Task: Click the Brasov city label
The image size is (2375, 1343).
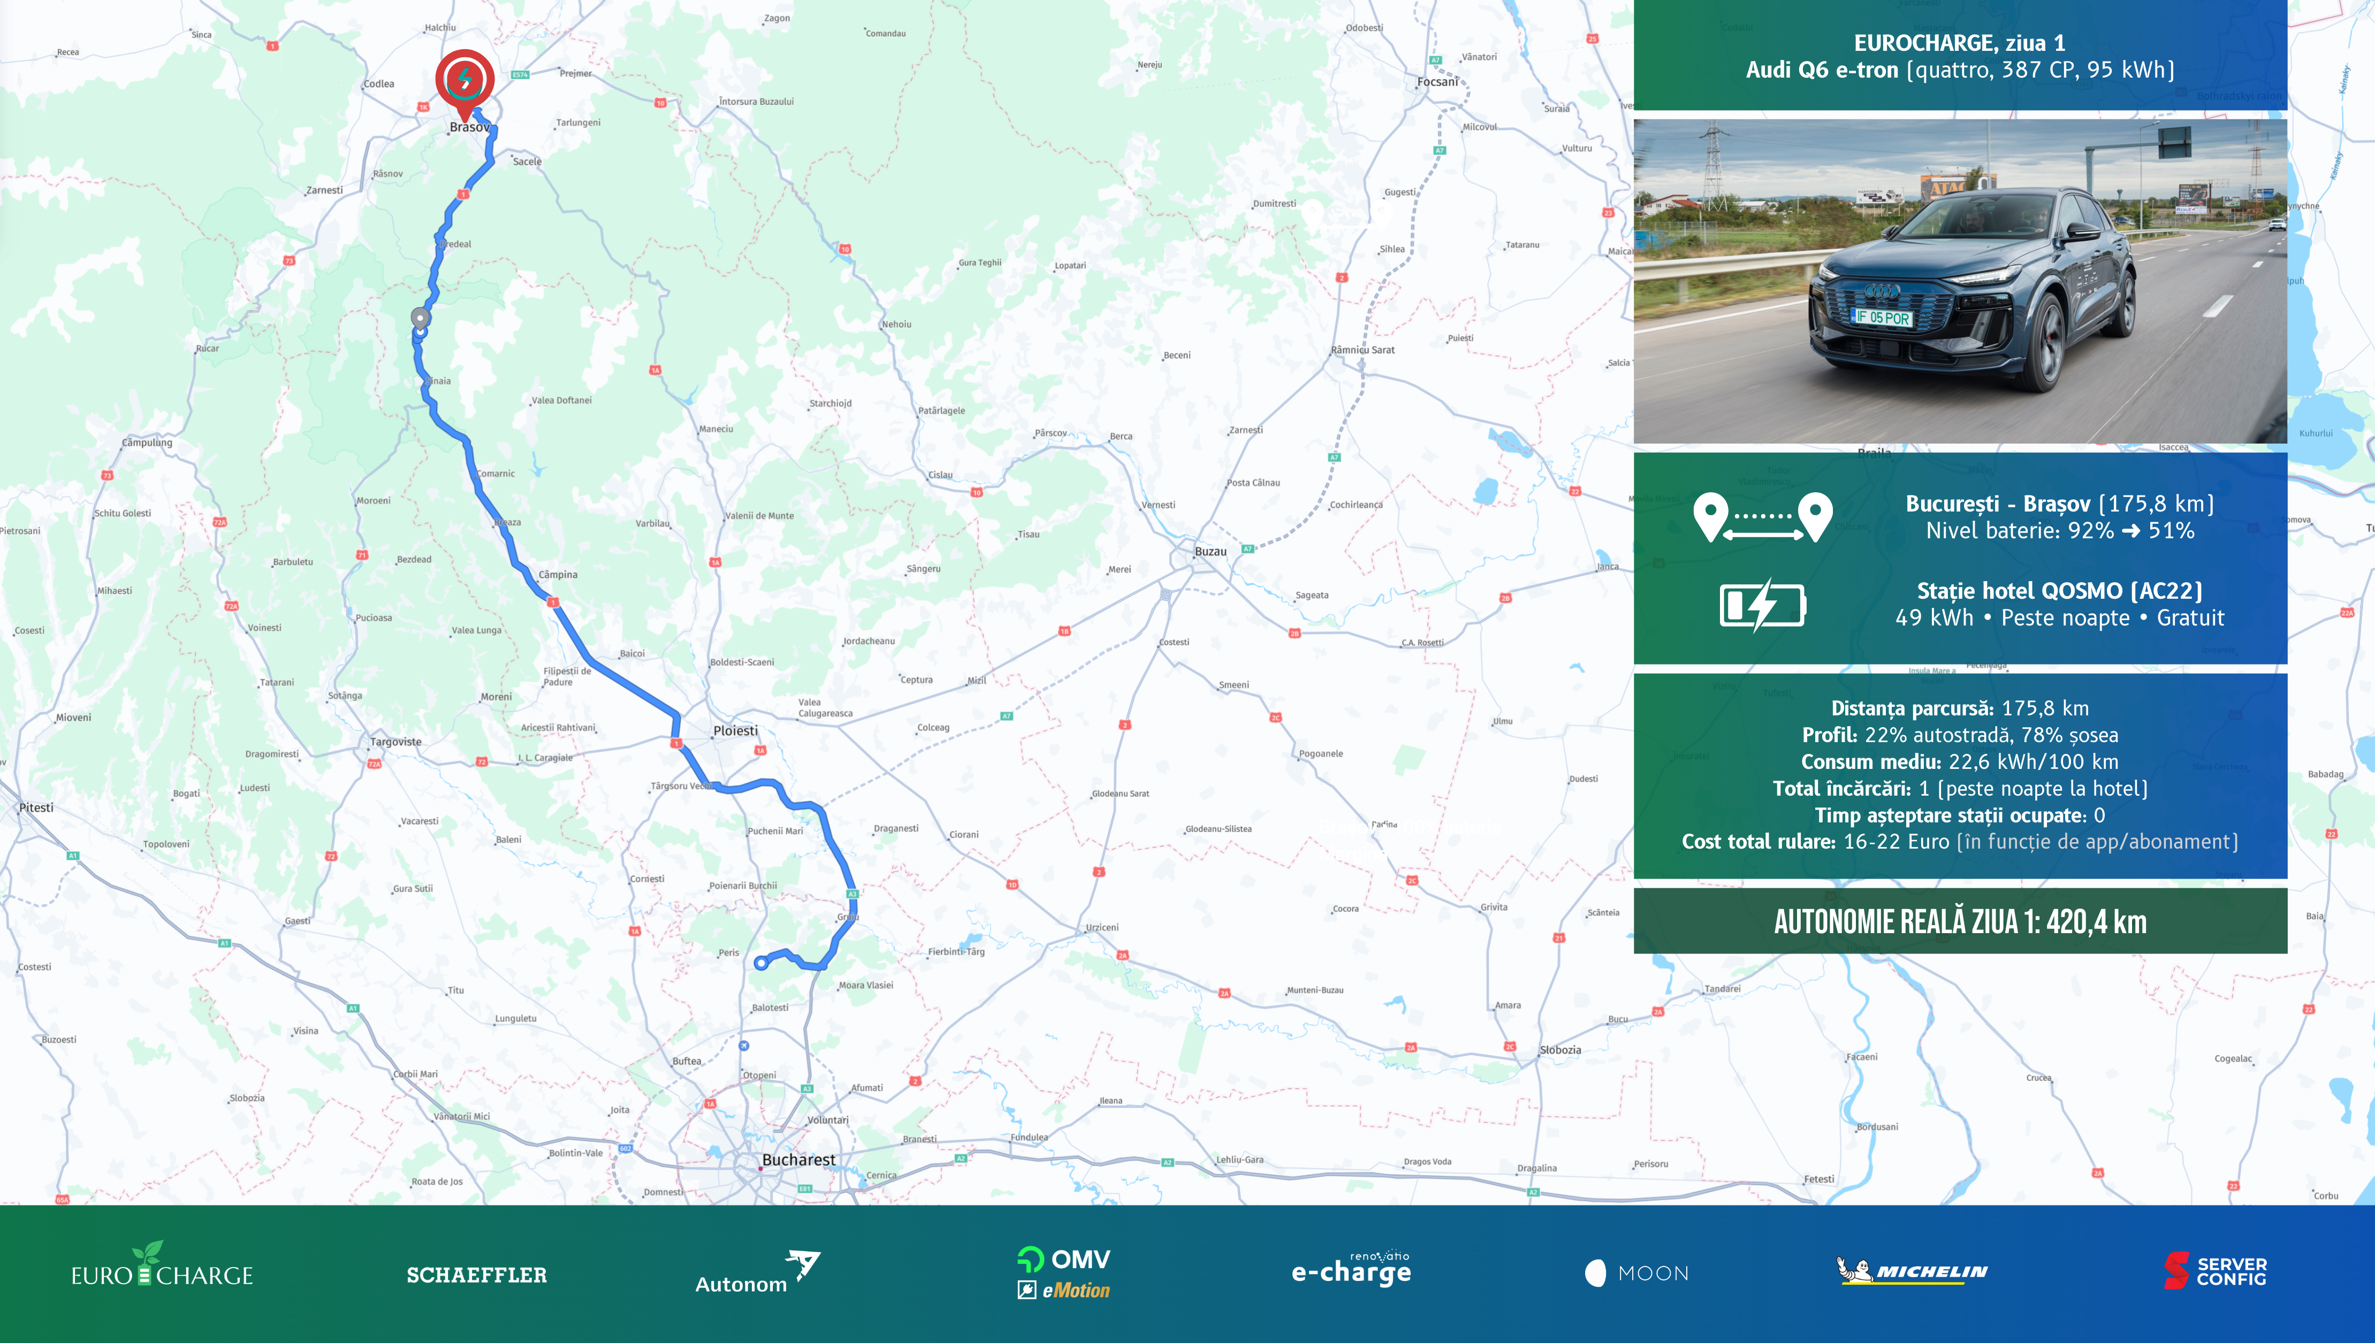Action: pyautogui.click(x=469, y=127)
